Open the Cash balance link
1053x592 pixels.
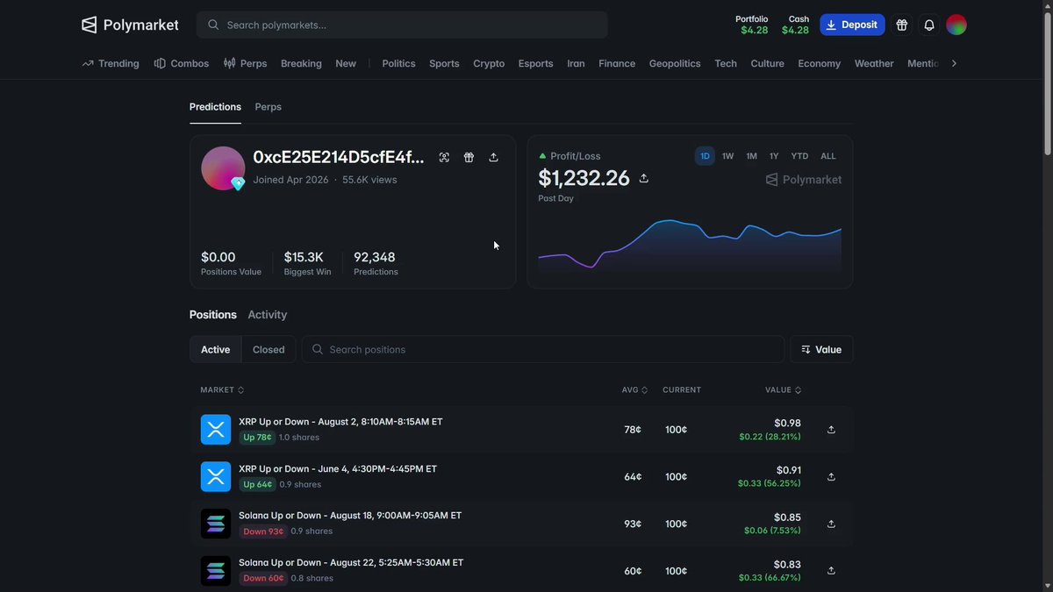point(795,25)
